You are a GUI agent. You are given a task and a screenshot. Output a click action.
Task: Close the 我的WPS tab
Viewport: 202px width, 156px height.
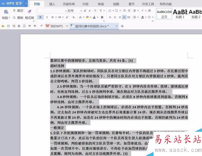click(67, 26)
